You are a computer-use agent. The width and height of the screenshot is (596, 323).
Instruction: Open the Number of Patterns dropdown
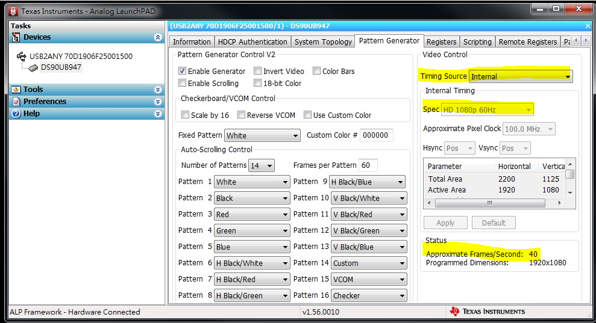point(262,165)
